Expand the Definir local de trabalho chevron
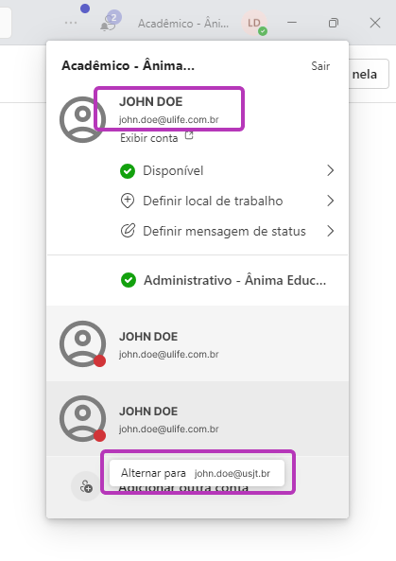Screen dimensions: 396x561 [330, 201]
